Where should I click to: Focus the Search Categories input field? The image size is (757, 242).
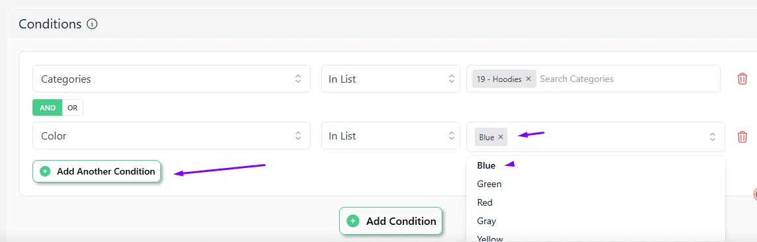click(627, 79)
